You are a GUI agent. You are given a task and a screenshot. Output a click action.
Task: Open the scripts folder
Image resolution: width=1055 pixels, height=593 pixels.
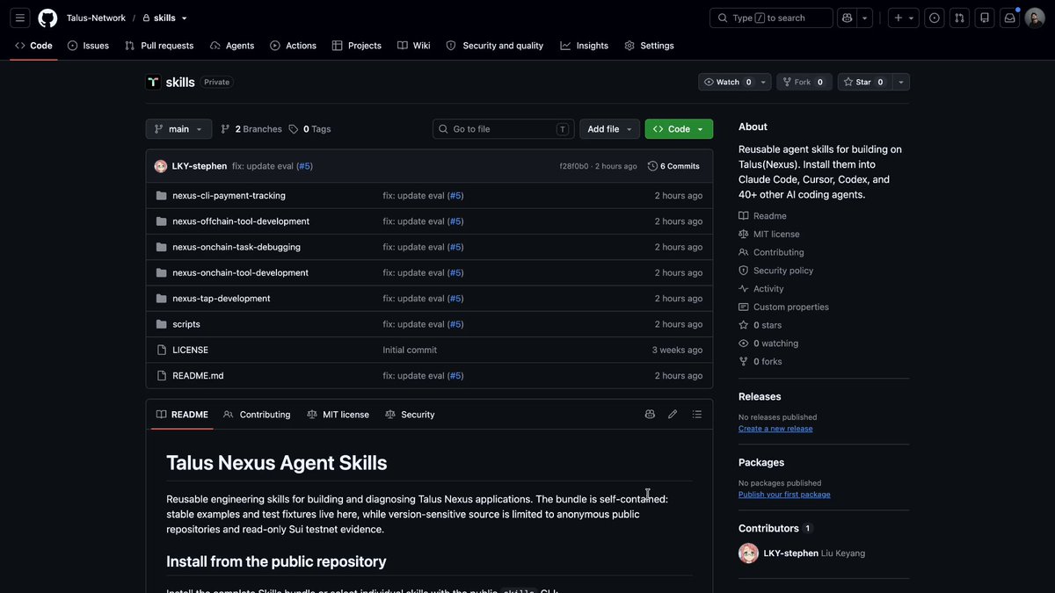point(186,324)
